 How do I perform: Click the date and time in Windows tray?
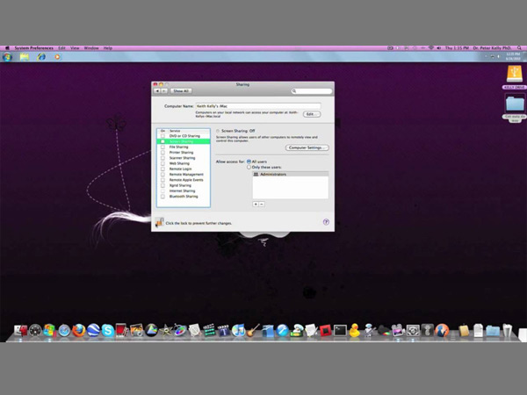513,56
